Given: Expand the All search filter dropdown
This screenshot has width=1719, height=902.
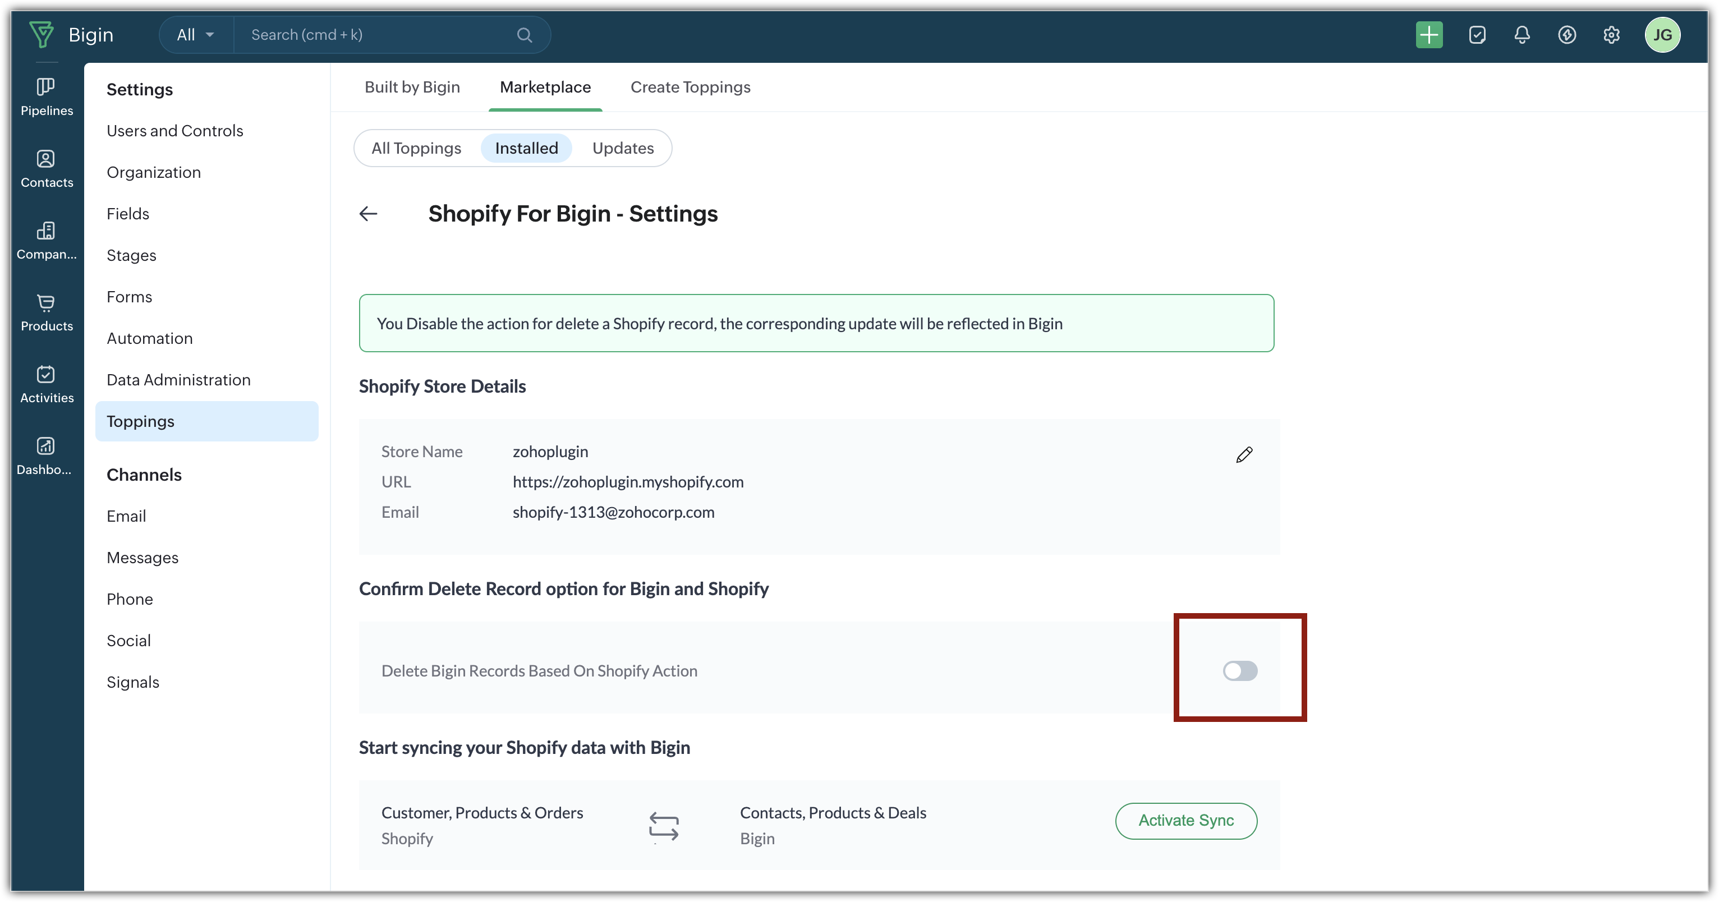Looking at the screenshot, I should tap(196, 35).
